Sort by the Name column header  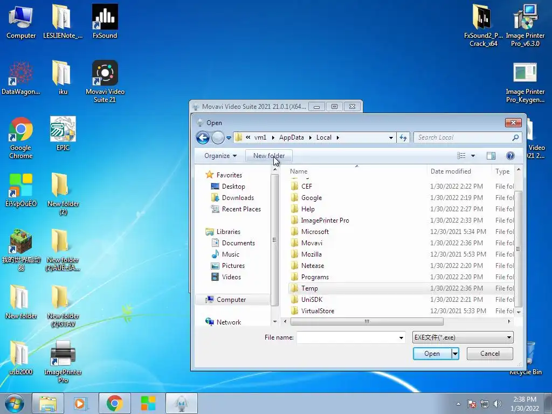pyautogui.click(x=357, y=171)
